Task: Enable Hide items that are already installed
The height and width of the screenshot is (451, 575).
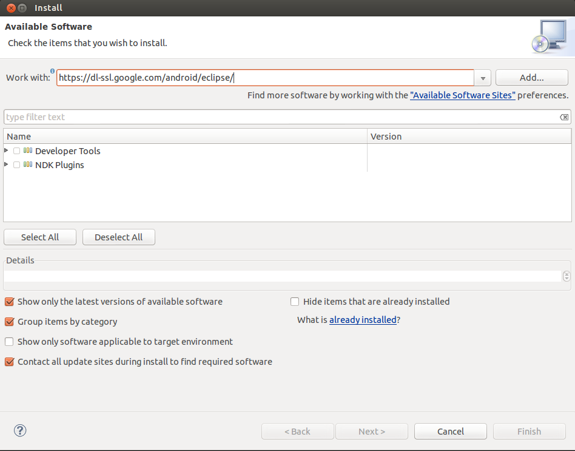Action: click(x=295, y=301)
